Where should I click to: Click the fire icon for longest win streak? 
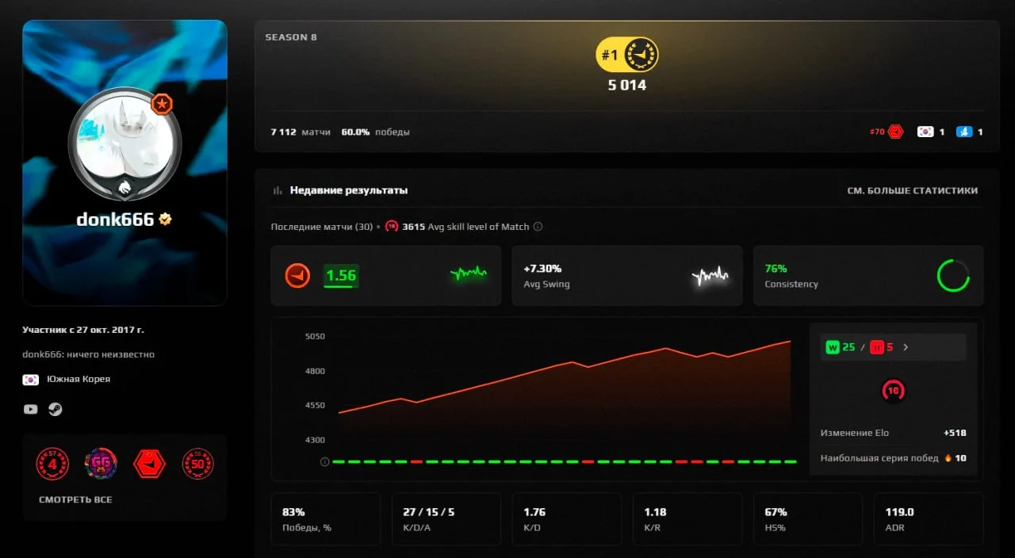click(947, 458)
